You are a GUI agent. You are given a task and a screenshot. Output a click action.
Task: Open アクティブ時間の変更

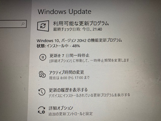tap(66, 72)
